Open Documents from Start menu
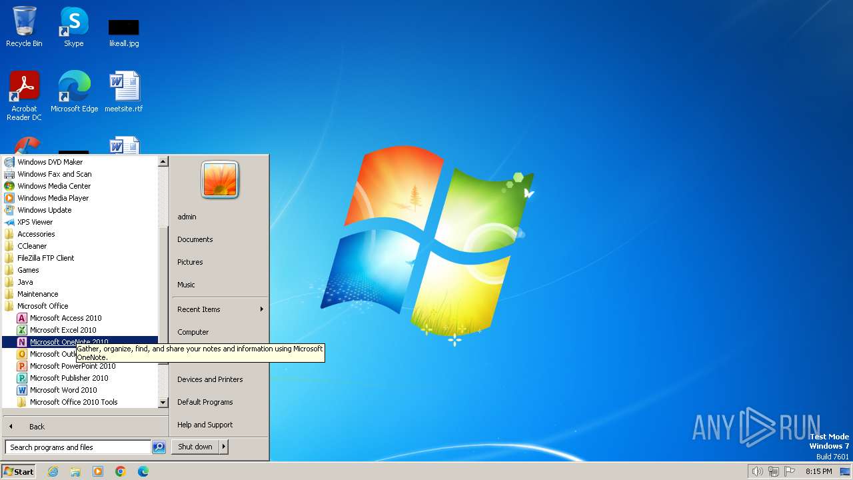Screen dimensions: 853x480 point(219,239)
